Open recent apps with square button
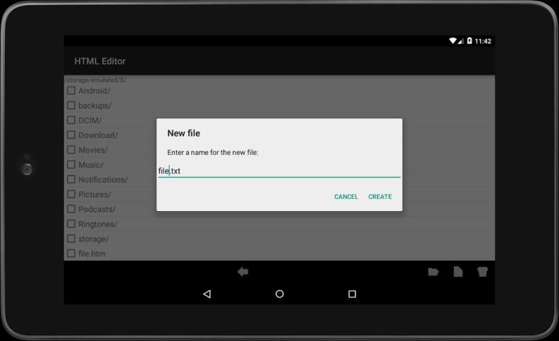This screenshot has width=559, height=341. (x=352, y=293)
